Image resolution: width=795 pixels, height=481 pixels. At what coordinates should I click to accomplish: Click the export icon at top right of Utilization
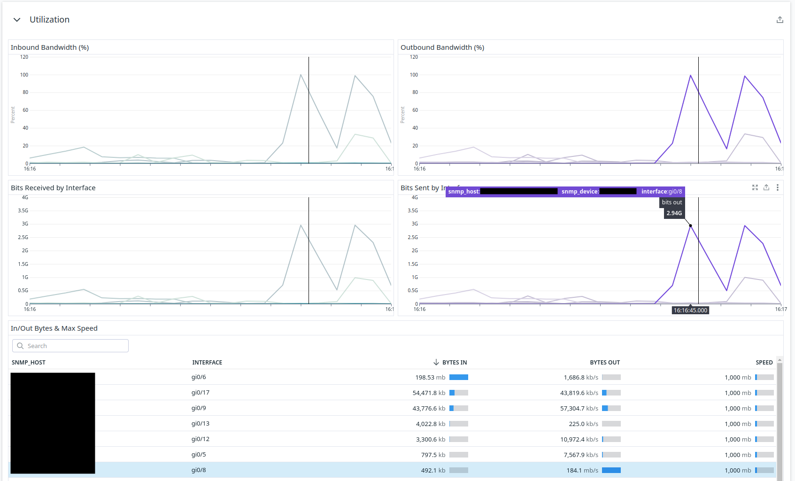tap(780, 19)
